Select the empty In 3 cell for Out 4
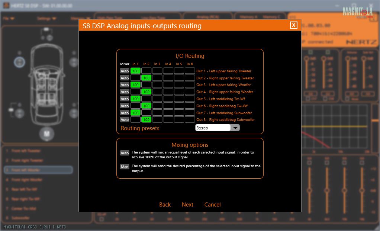This screenshot has width=380, height=231. (157, 92)
